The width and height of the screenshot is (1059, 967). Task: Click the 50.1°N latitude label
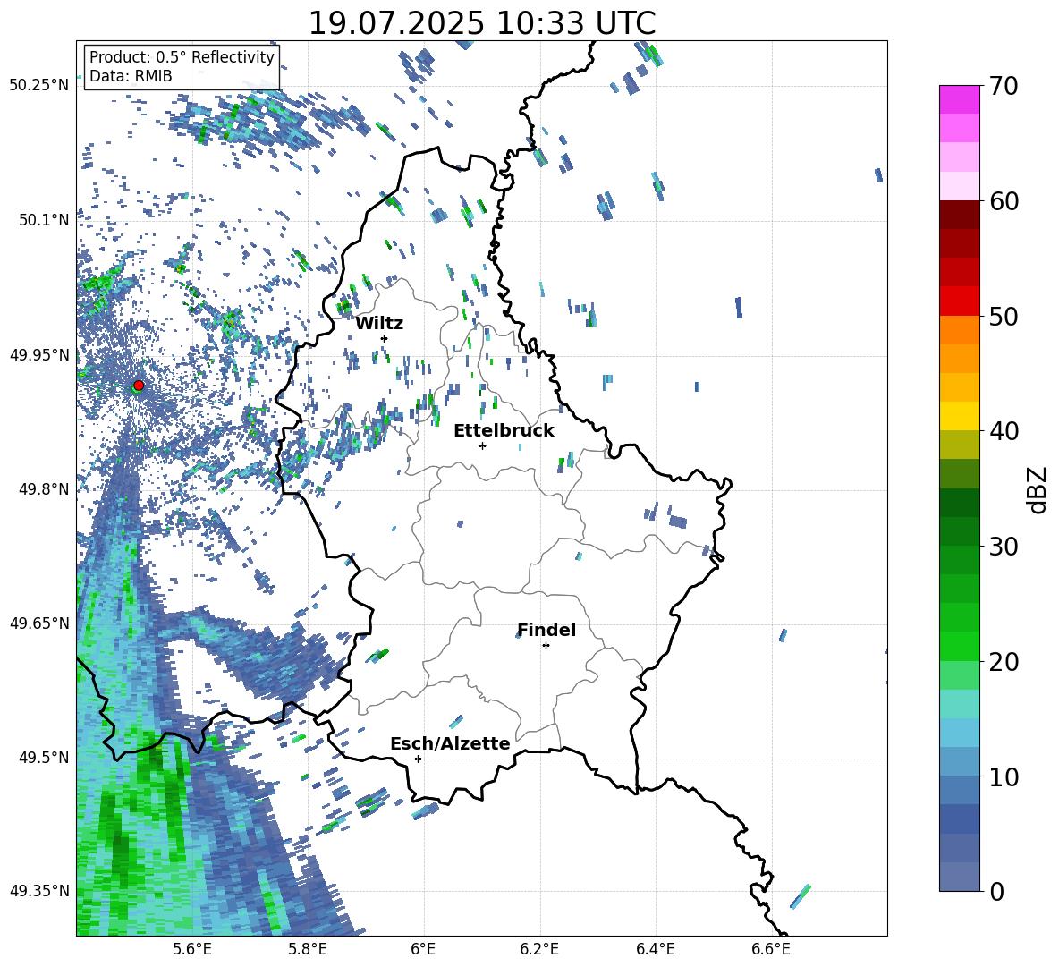point(45,219)
